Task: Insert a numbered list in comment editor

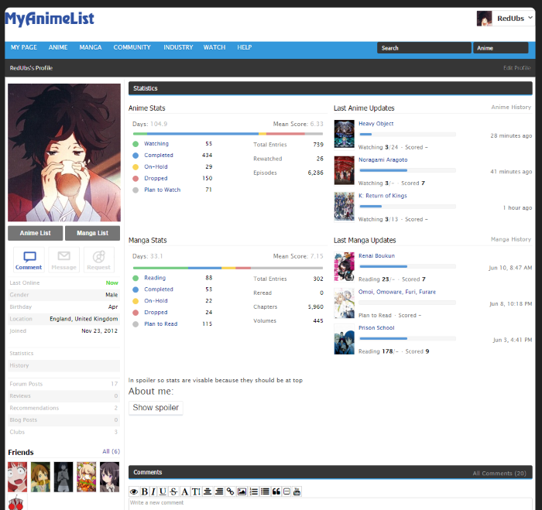Action: (x=254, y=491)
